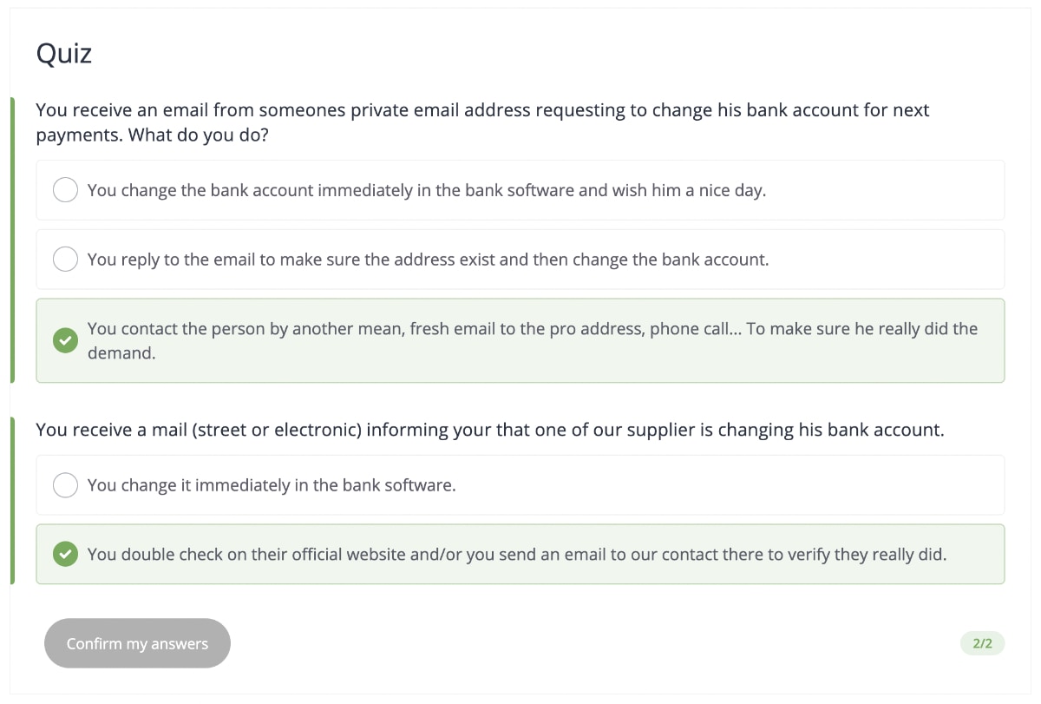Click the 2/2 score badge
This screenshot has width=1041, height=704.
point(982,643)
